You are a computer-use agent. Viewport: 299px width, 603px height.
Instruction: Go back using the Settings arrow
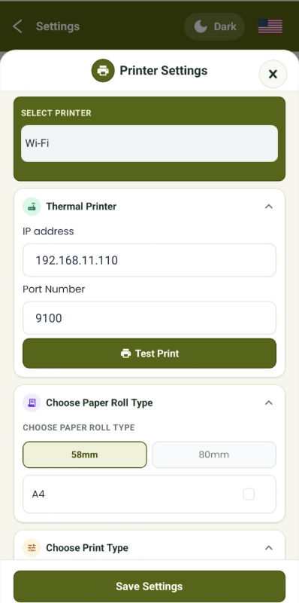coord(17,26)
